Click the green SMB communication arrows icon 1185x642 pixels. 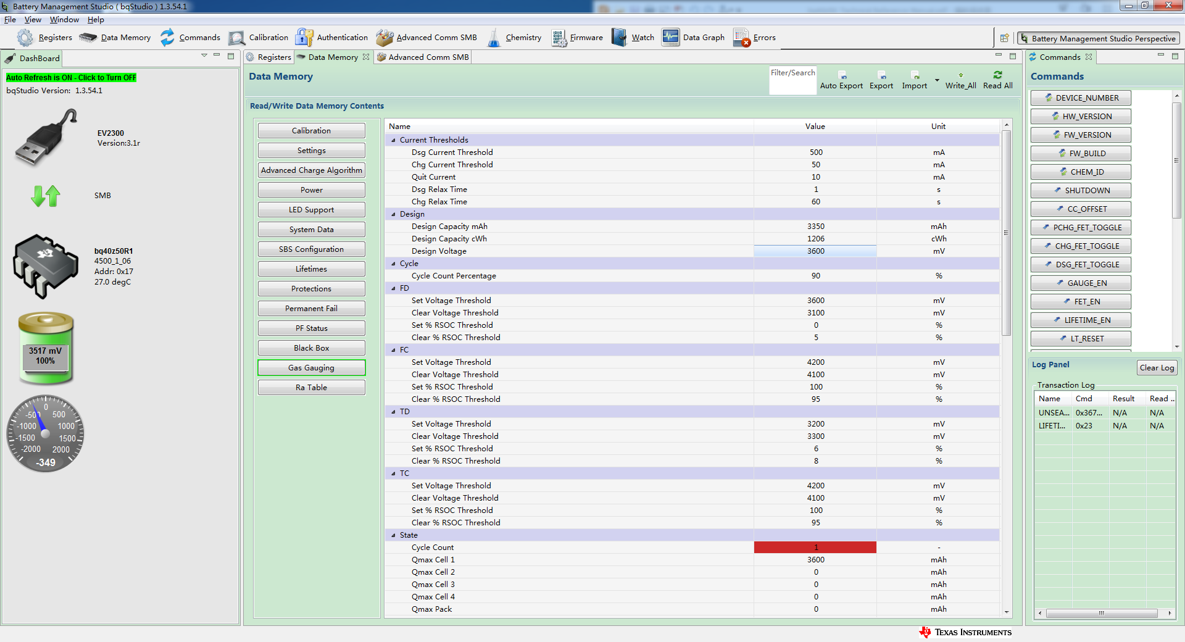click(x=46, y=196)
